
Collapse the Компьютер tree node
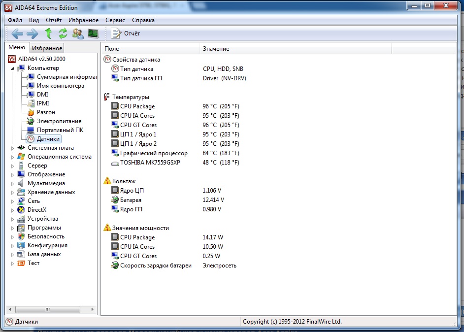click(13, 68)
